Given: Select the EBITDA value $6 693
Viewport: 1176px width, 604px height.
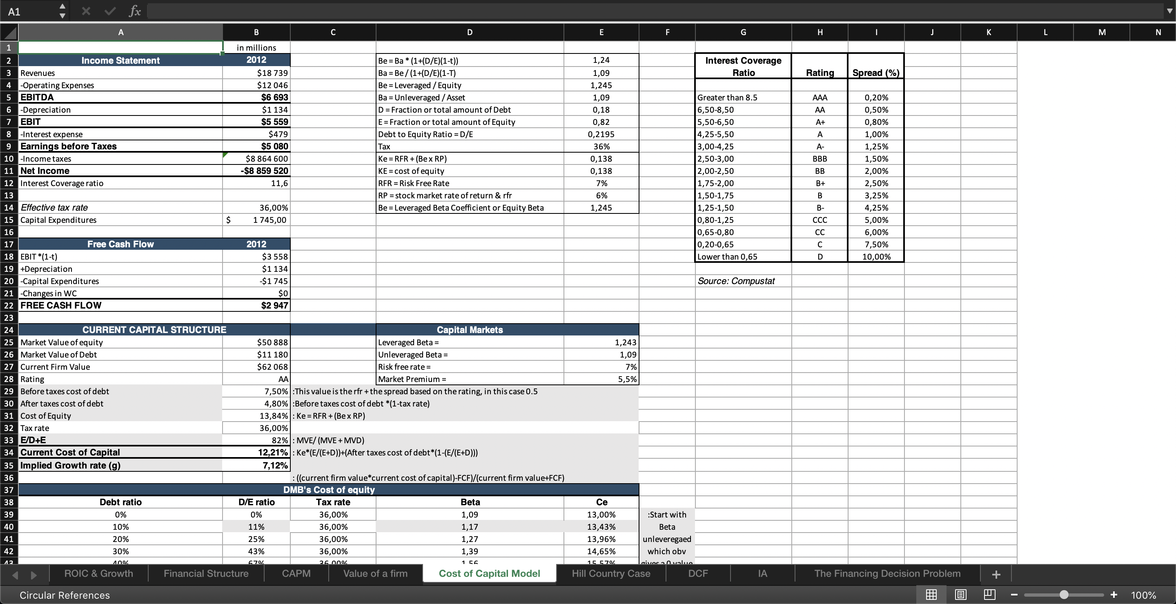Looking at the screenshot, I should click(256, 97).
